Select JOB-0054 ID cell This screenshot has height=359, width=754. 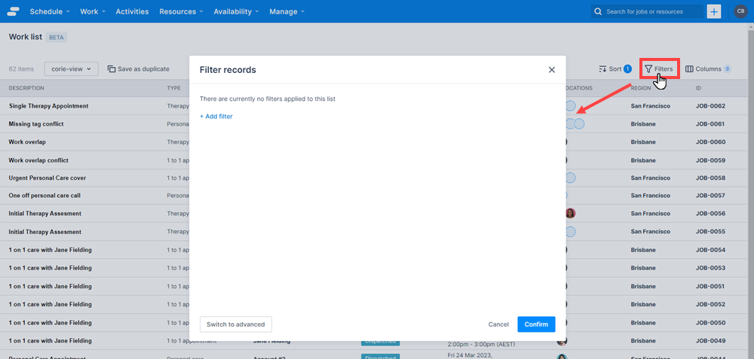pyautogui.click(x=710, y=250)
